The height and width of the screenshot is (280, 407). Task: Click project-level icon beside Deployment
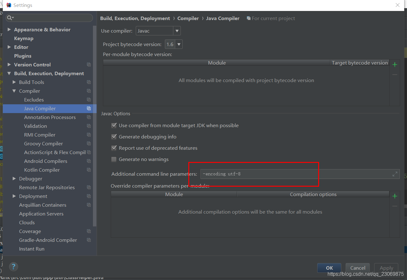pos(89,196)
